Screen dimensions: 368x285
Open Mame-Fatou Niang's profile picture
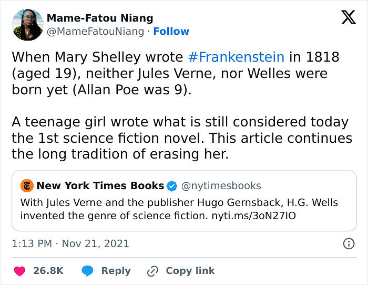(27, 25)
